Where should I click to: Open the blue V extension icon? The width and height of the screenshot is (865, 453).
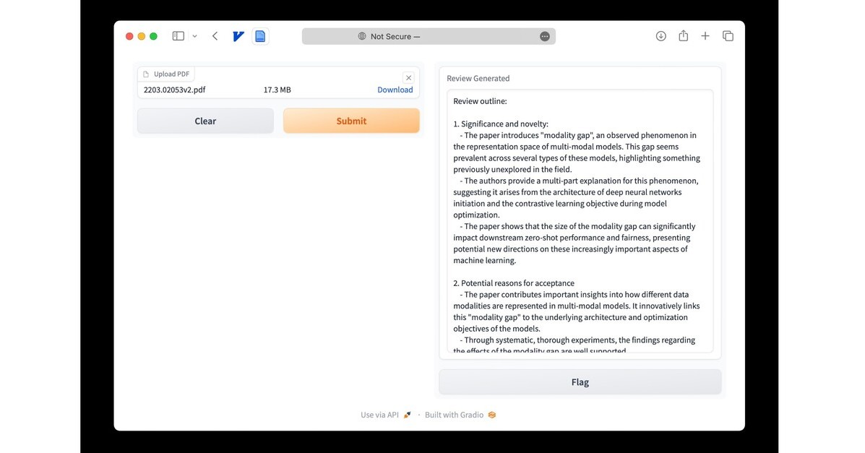pos(238,36)
